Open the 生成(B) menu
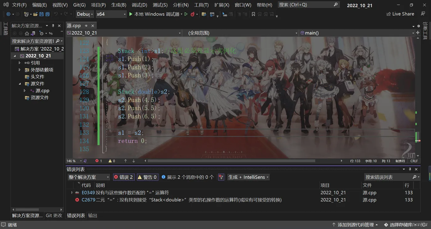 point(119,5)
